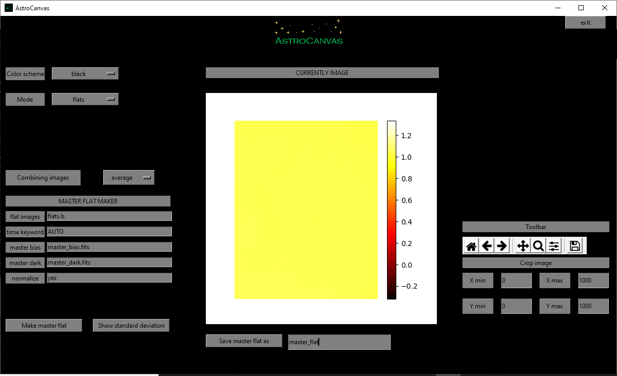Open the Mode flats dropdown

coord(85,99)
